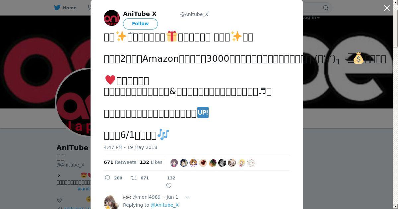Close the tweet overlay with the X
This screenshot has height=209, width=398.
[387, 8]
